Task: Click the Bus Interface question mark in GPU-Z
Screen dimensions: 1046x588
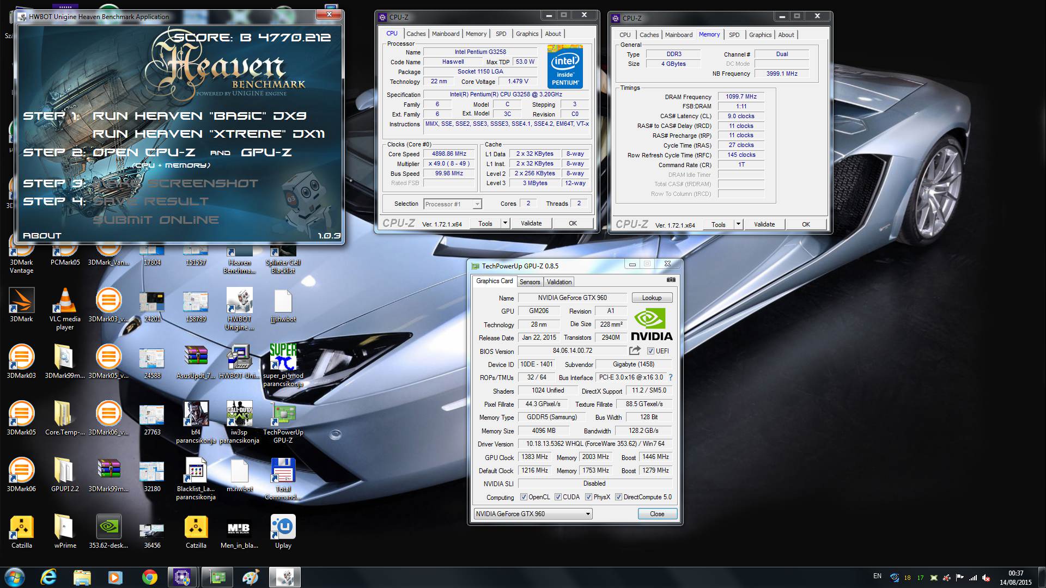Action: (x=671, y=377)
